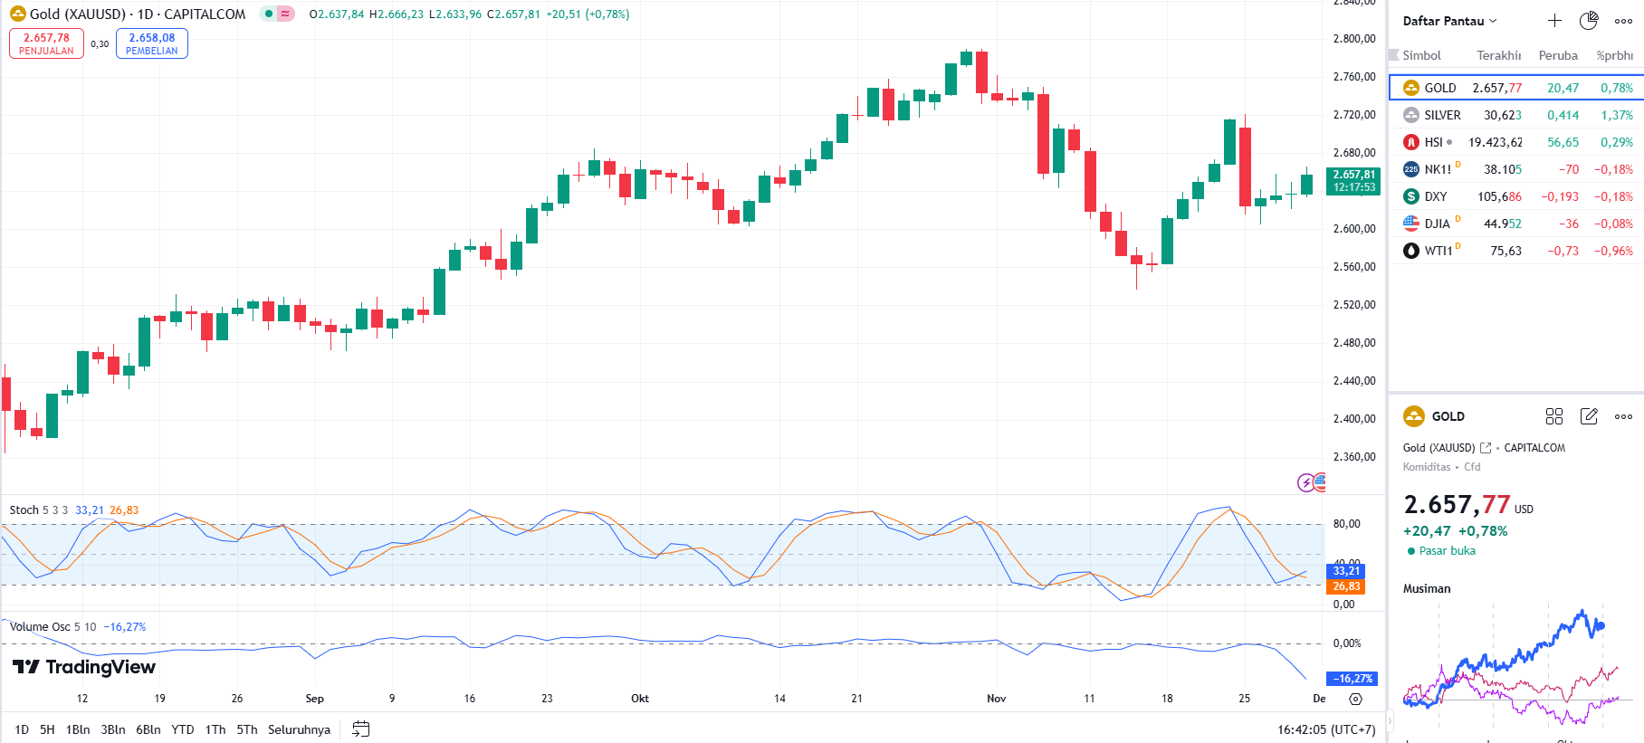Sort watchlist by Terakhir column header
The width and height of the screenshot is (1644, 743).
(1499, 55)
